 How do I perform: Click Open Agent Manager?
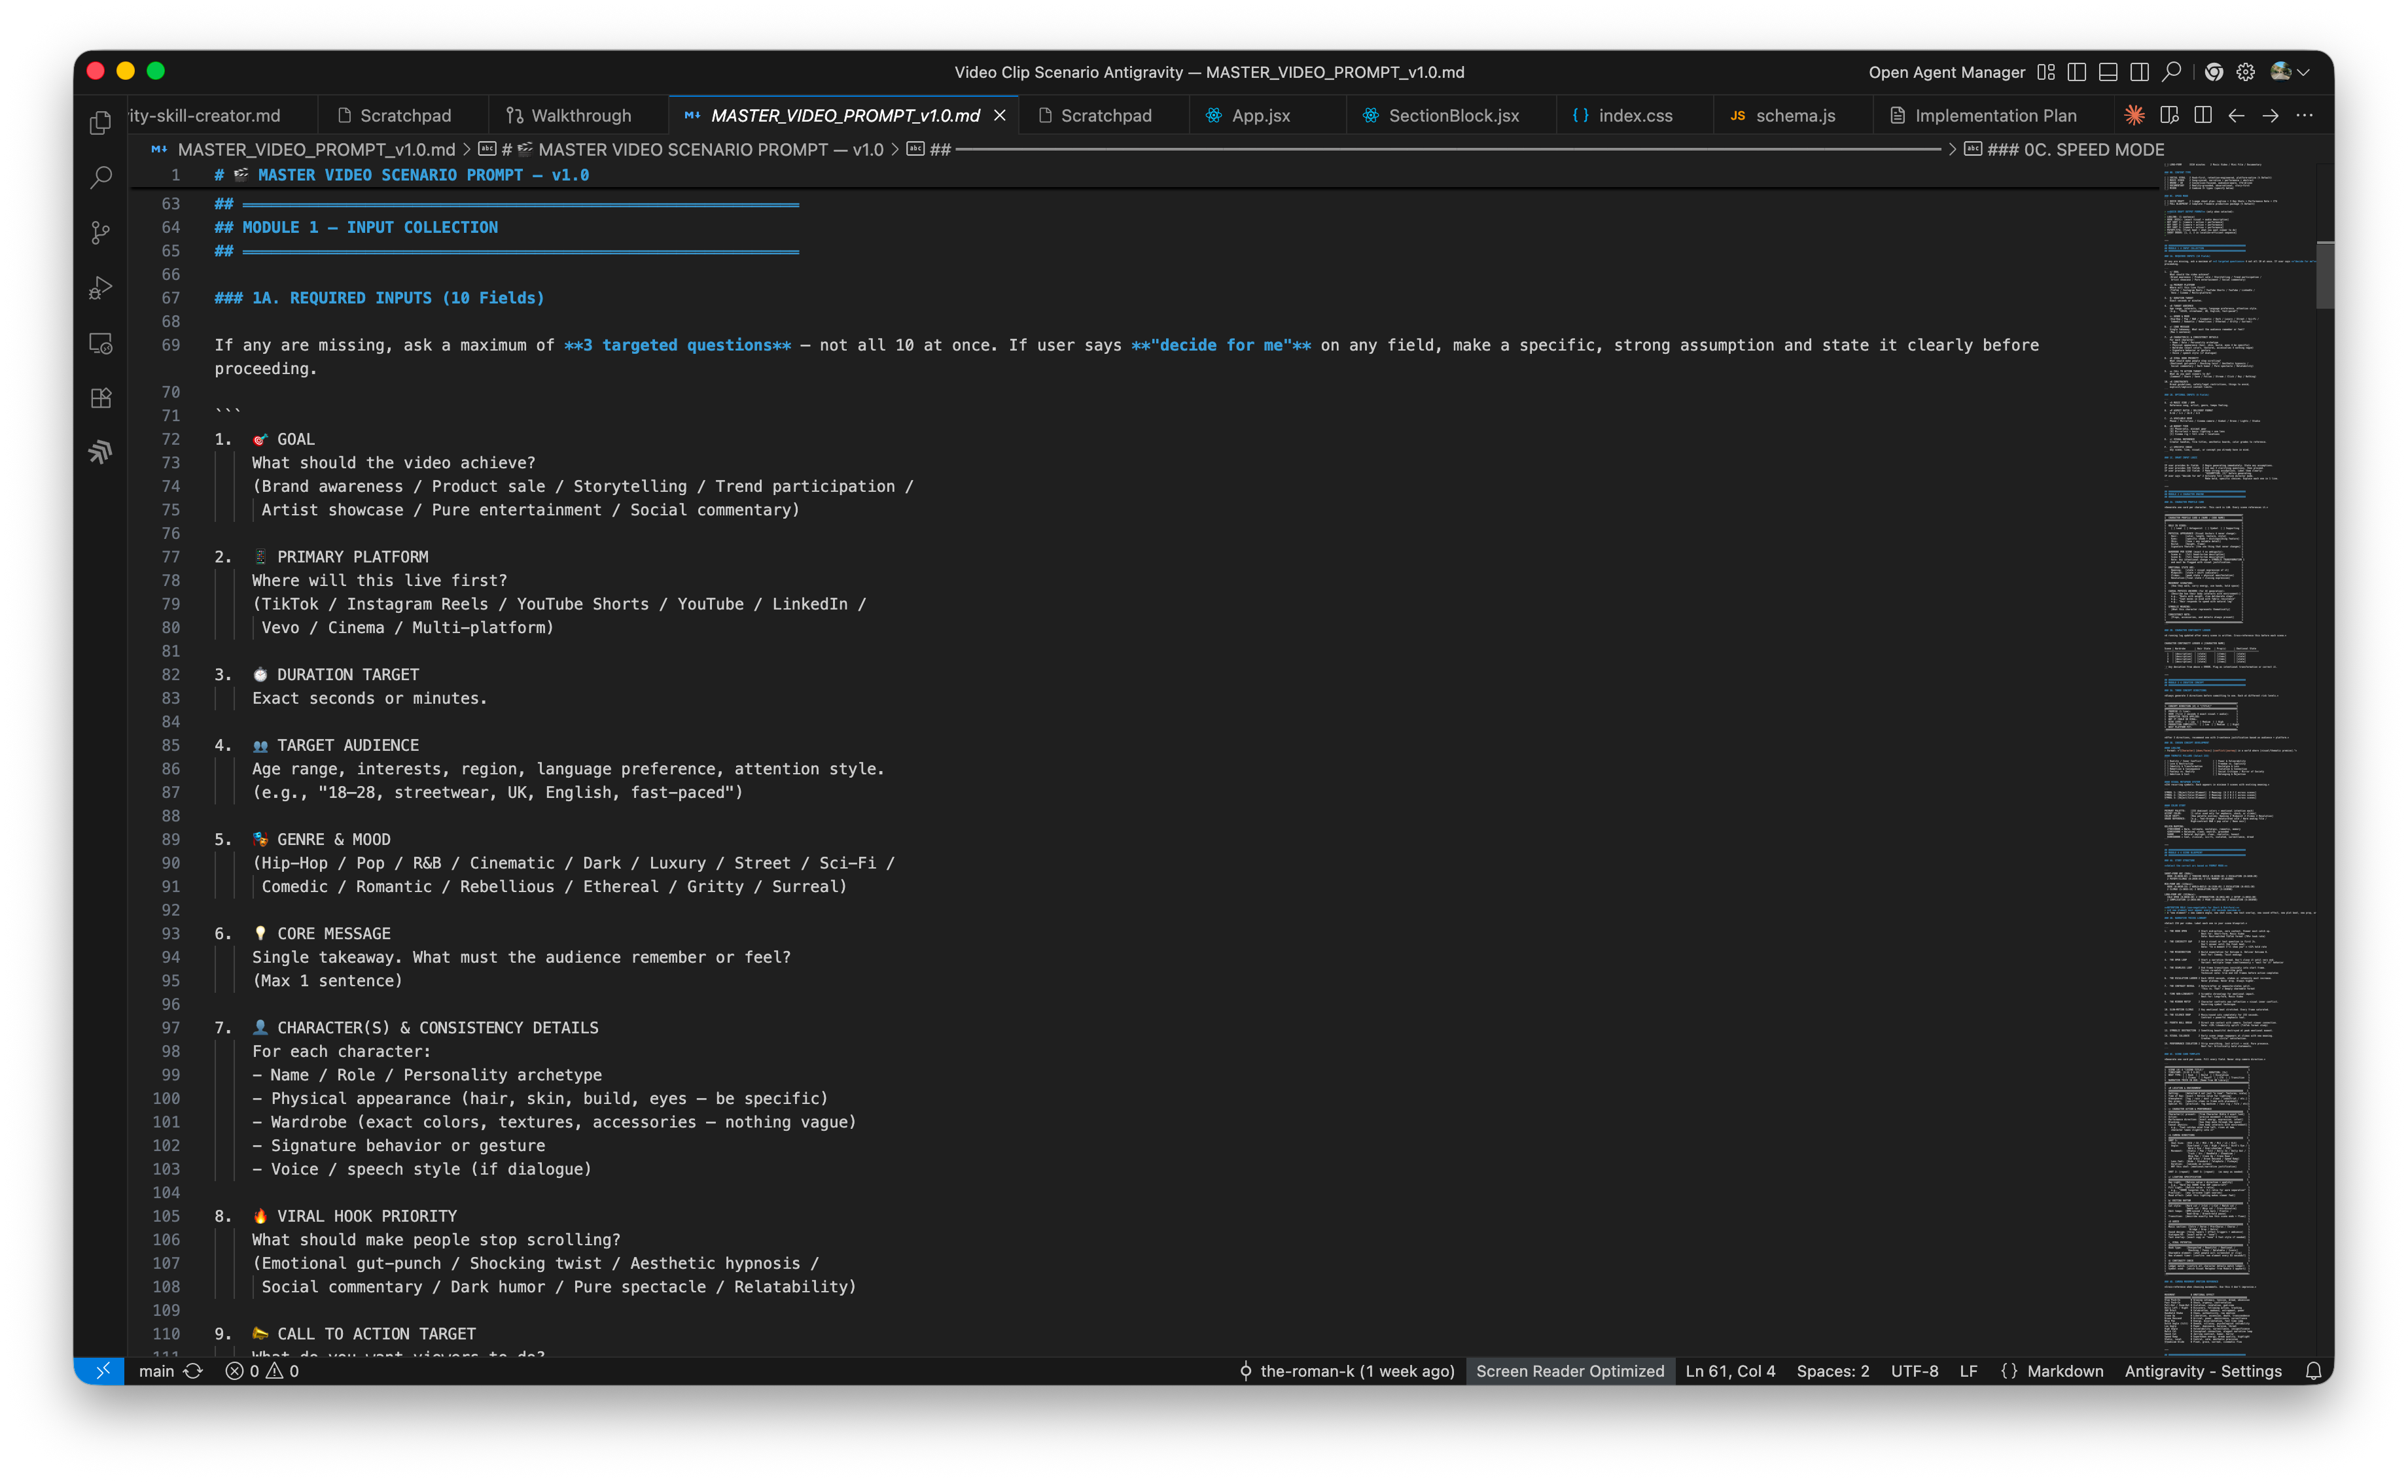[x=1946, y=71]
